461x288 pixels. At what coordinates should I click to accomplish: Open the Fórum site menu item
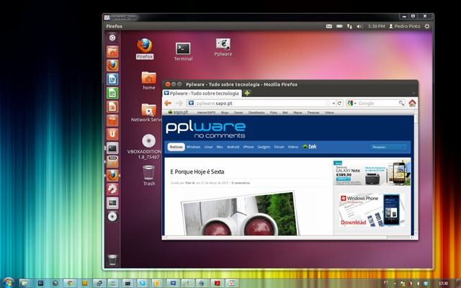click(279, 147)
